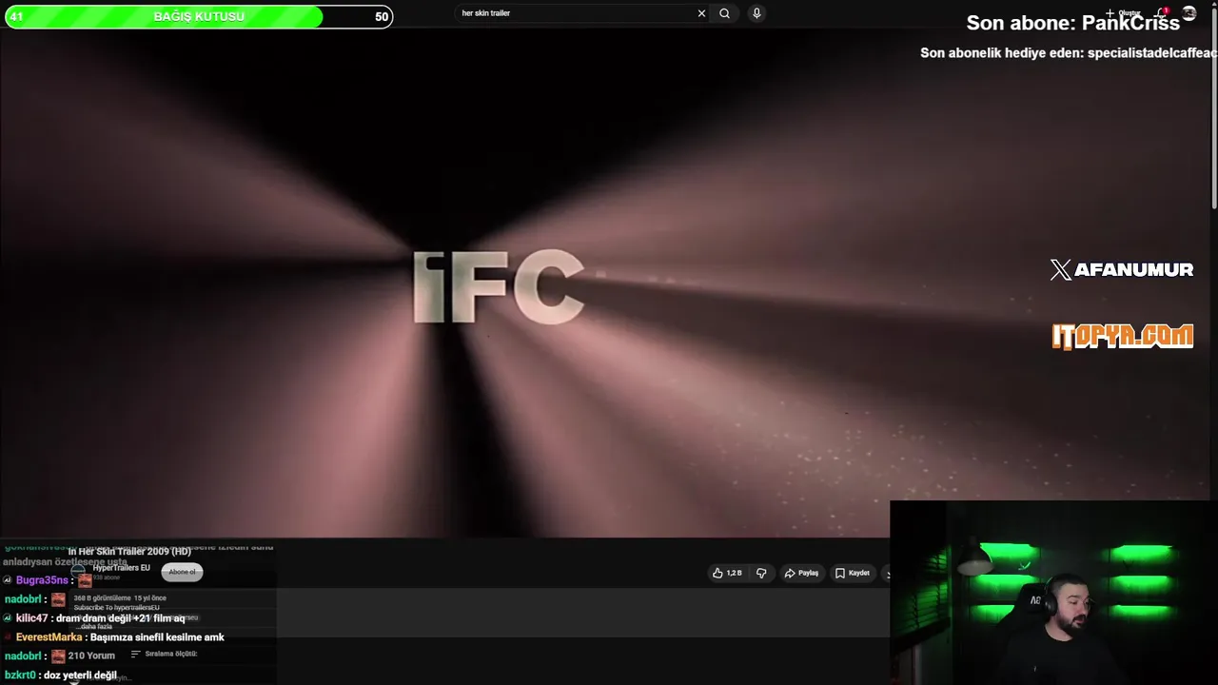Subscribe using the Abone ol button

click(182, 572)
